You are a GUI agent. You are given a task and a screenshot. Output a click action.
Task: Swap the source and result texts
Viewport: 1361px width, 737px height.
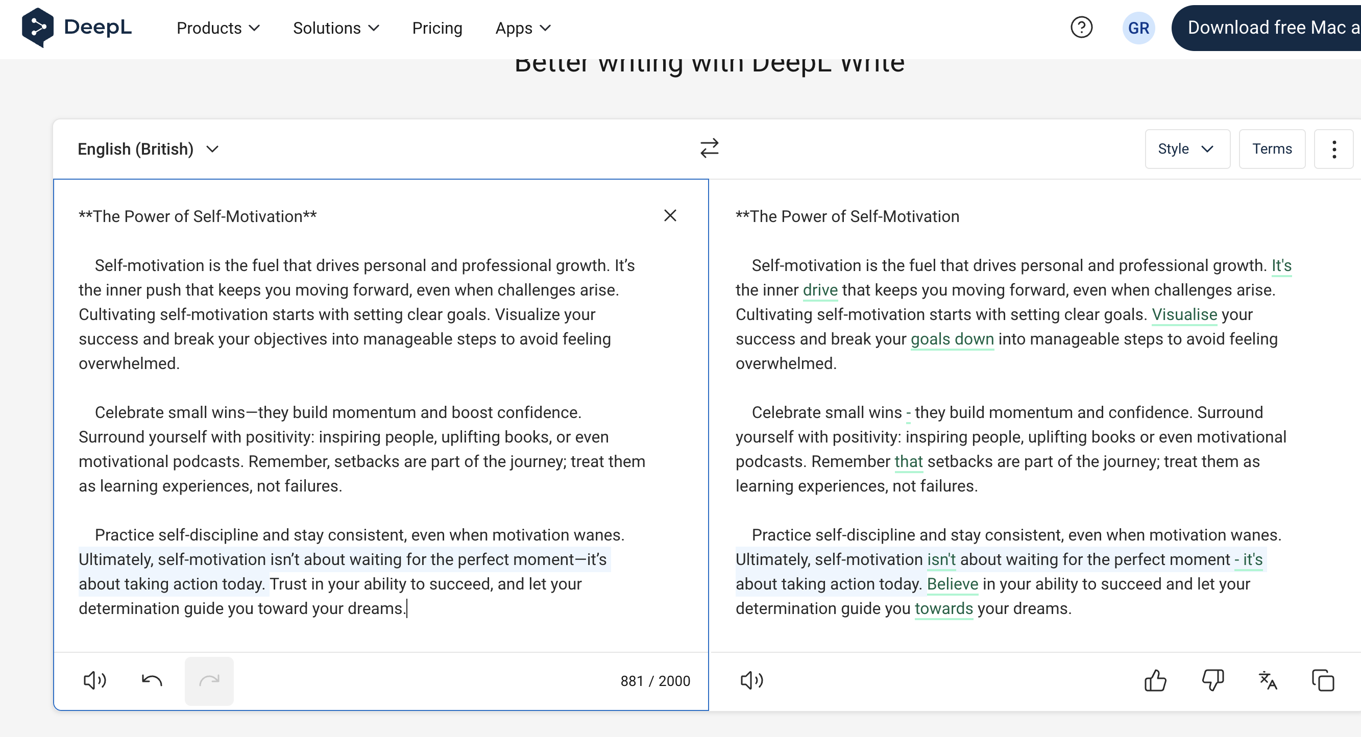pyautogui.click(x=709, y=149)
